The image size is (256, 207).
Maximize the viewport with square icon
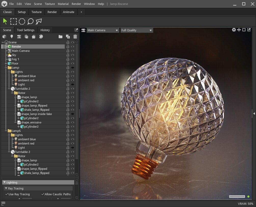coord(244,30)
